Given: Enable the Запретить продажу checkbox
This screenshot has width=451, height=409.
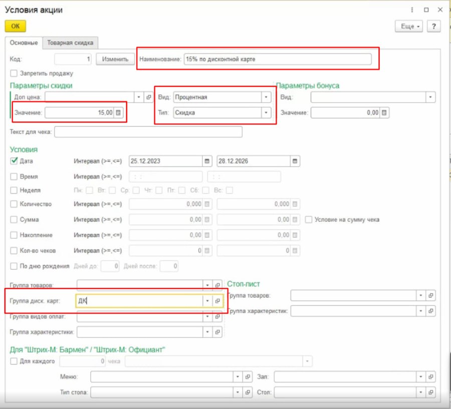Looking at the screenshot, I should tap(14, 73).
